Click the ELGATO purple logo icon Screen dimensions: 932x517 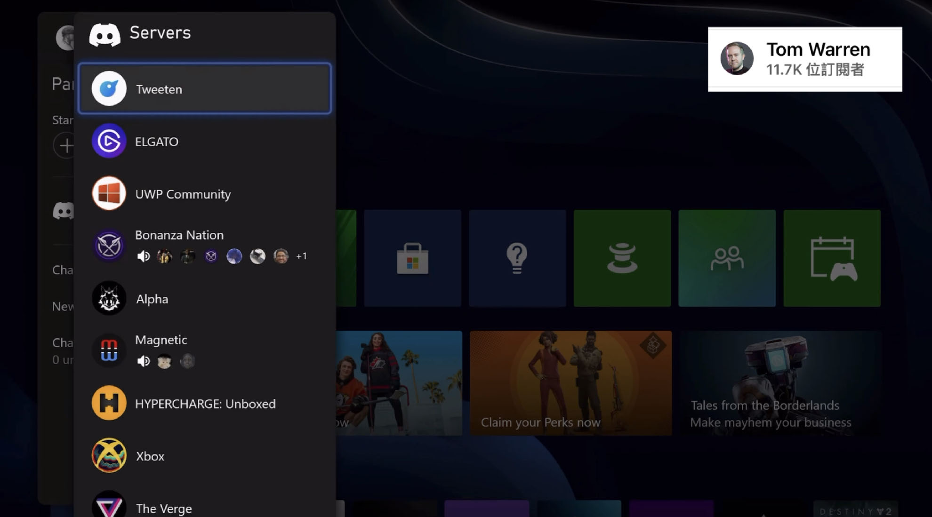(x=109, y=141)
